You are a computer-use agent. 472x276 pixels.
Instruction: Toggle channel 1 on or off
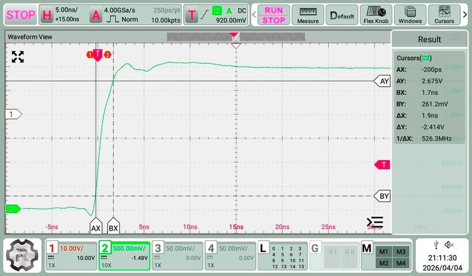pyautogui.click(x=51, y=248)
